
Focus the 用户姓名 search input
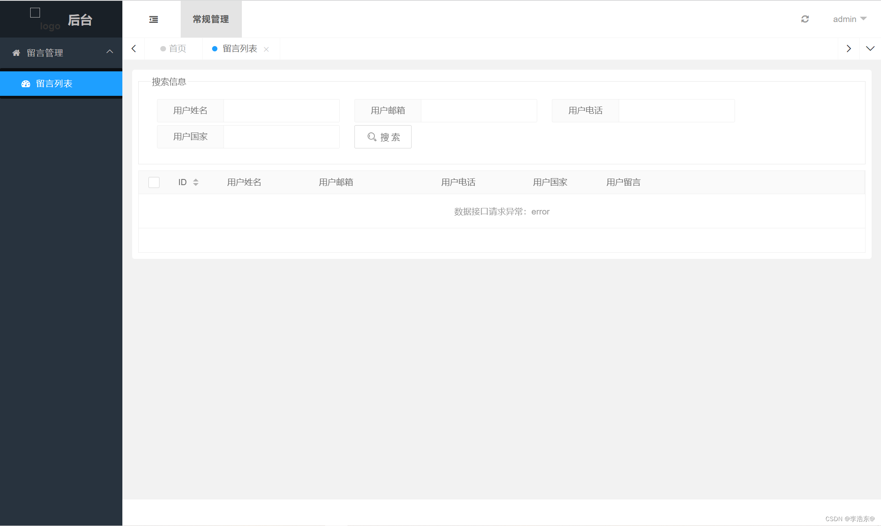coord(281,111)
